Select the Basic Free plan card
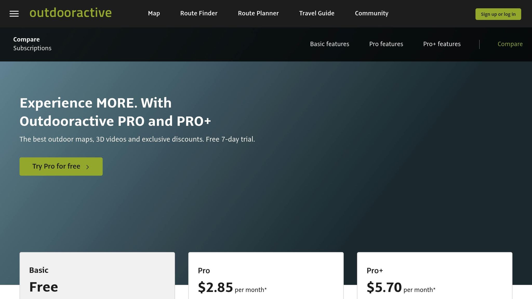 97,276
